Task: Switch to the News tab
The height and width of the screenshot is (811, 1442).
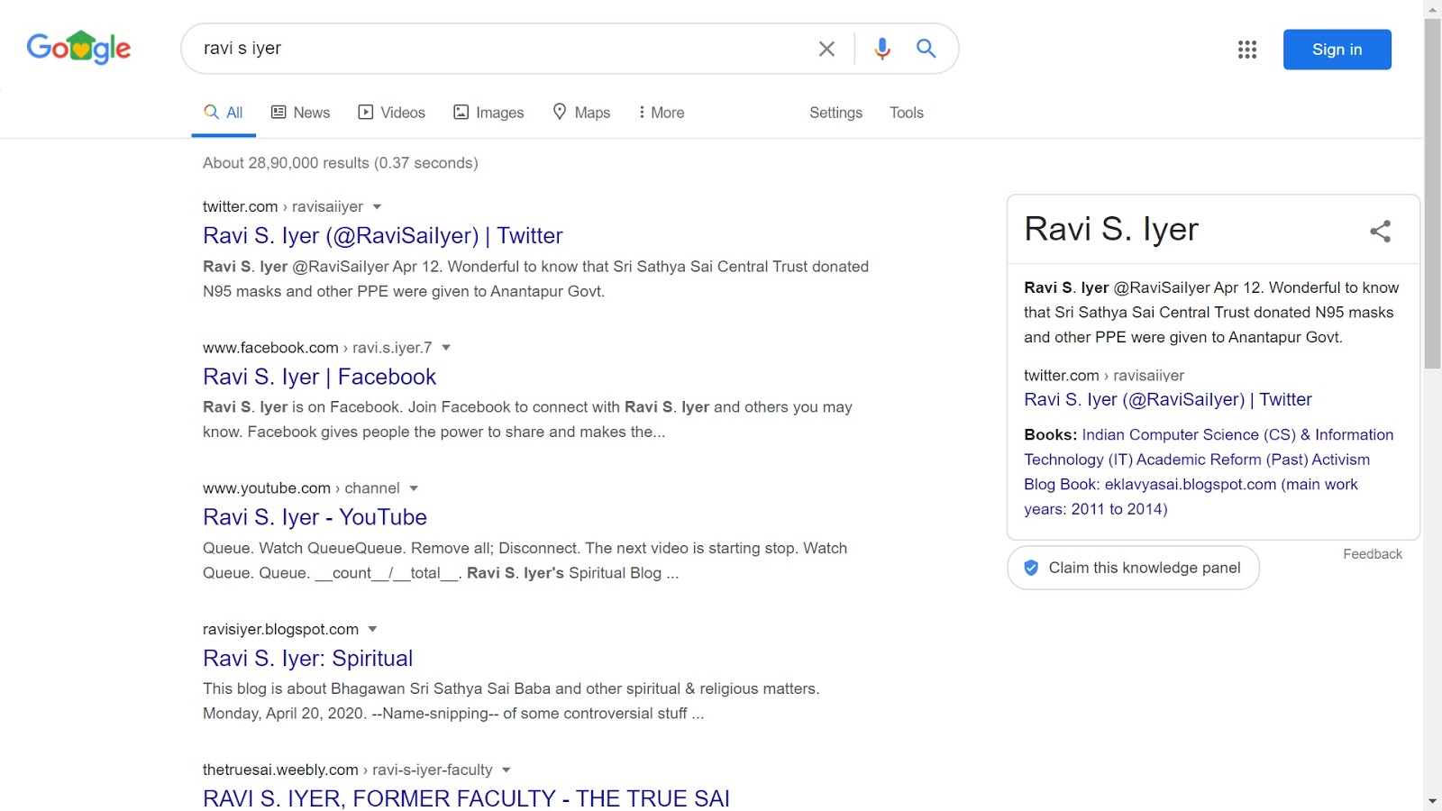Action: click(x=300, y=112)
